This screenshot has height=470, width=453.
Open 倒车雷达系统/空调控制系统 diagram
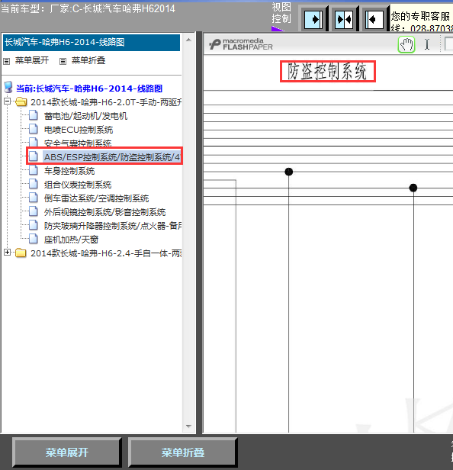(x=96, y=198)
